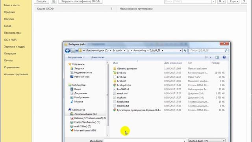Select file UpdInfo.txt

[x=123, y=106]
